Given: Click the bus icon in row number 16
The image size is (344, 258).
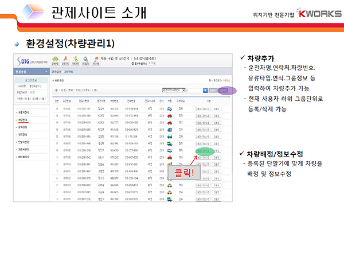Looking at the screenshot, I should tap(170, 108).
